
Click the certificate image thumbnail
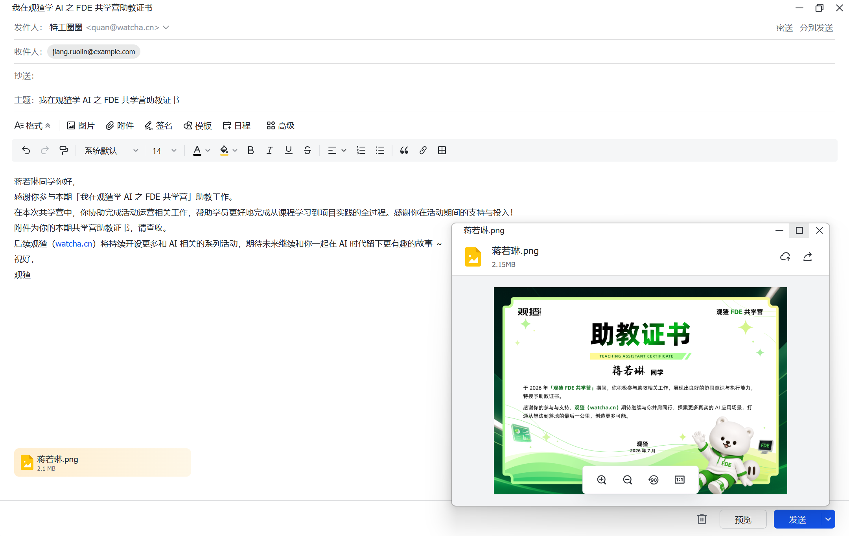coord(640,390)
